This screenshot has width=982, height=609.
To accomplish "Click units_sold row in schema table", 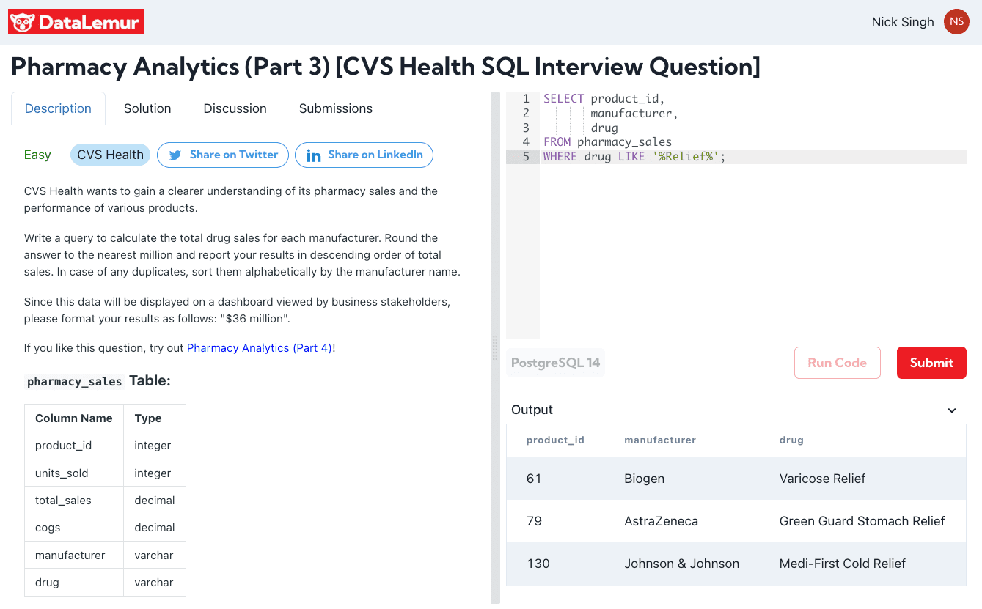I will tap(105, 473).
